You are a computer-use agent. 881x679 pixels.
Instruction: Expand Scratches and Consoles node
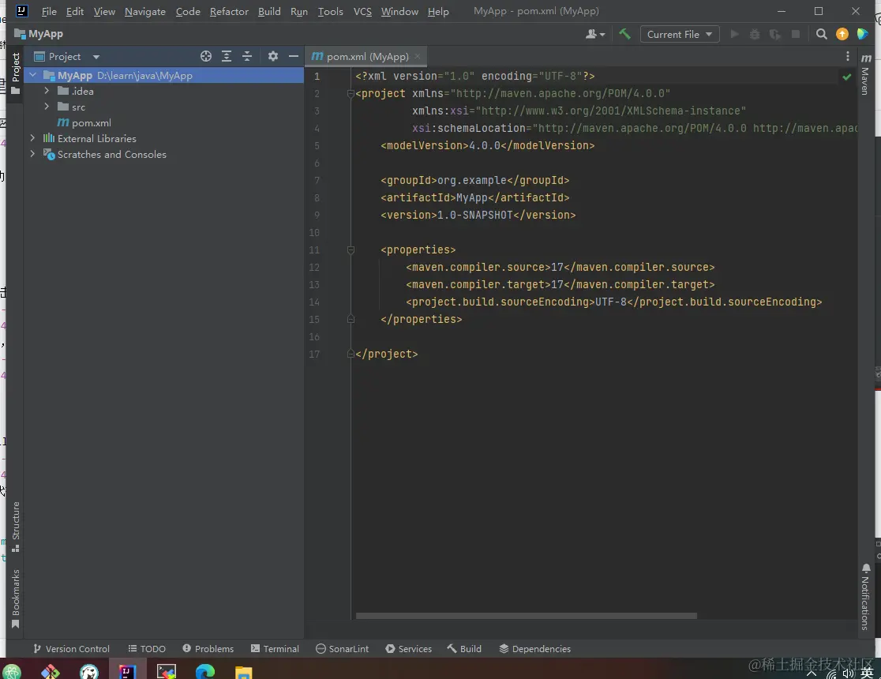[32, 154]
